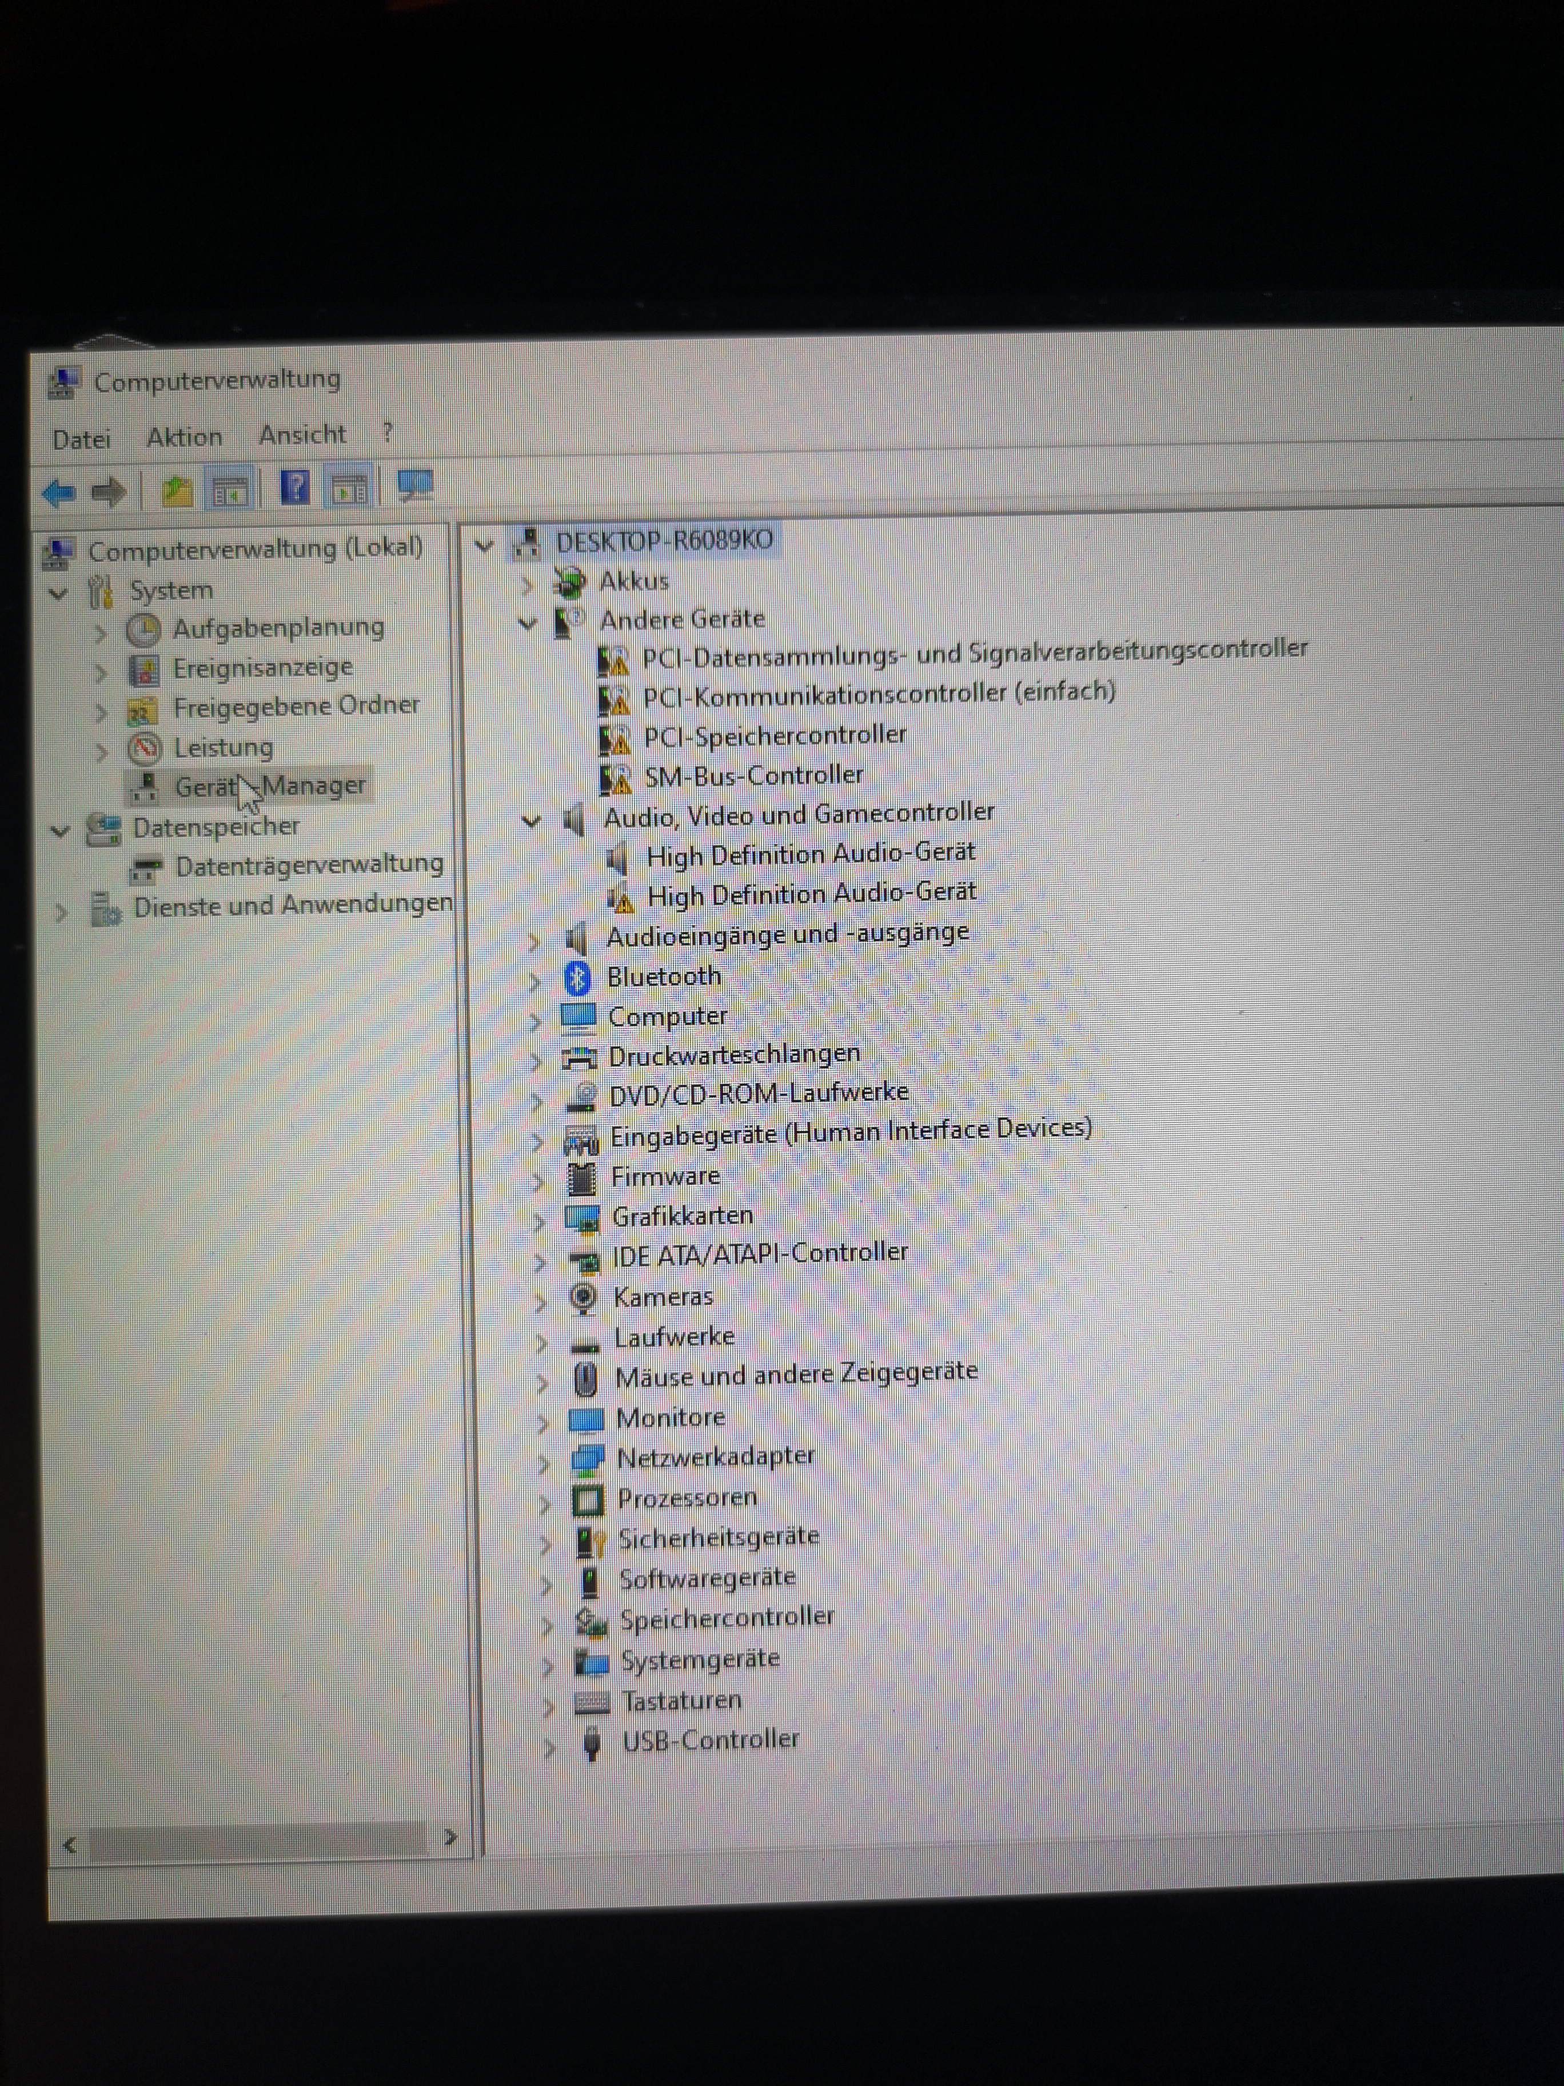Click the Softwaregeräte icon
The height and width of the screenshot is (2086, 1564).
tap(589, 1581)
